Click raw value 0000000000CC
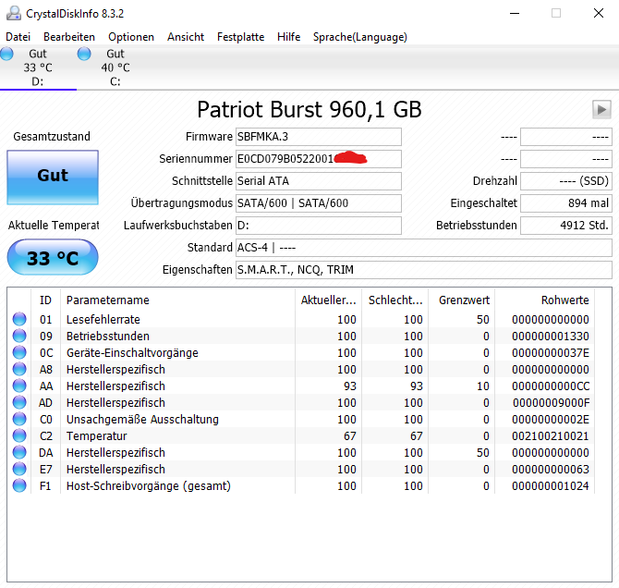 (x=551, y=386)
